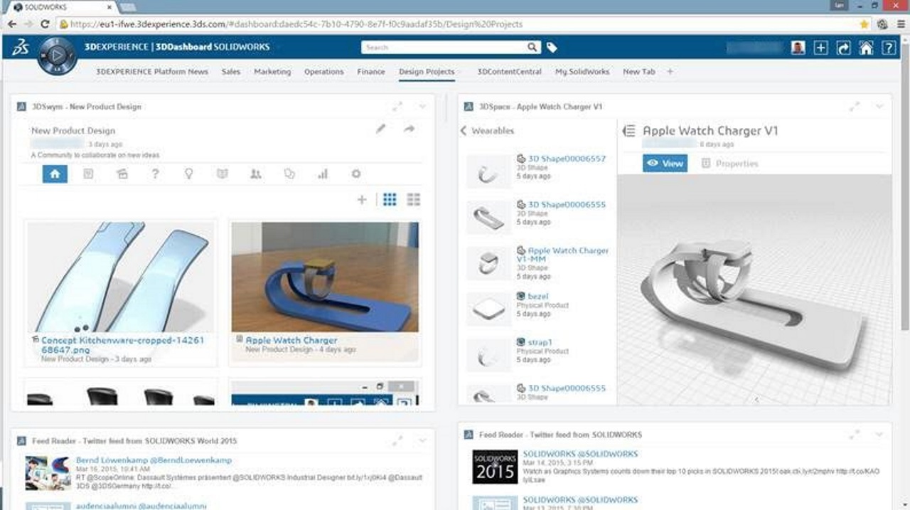The height and width of the screenshot is (510, 910).
Task: Open the 3DSpace widget chevron menu
Action: click(879, 107)
